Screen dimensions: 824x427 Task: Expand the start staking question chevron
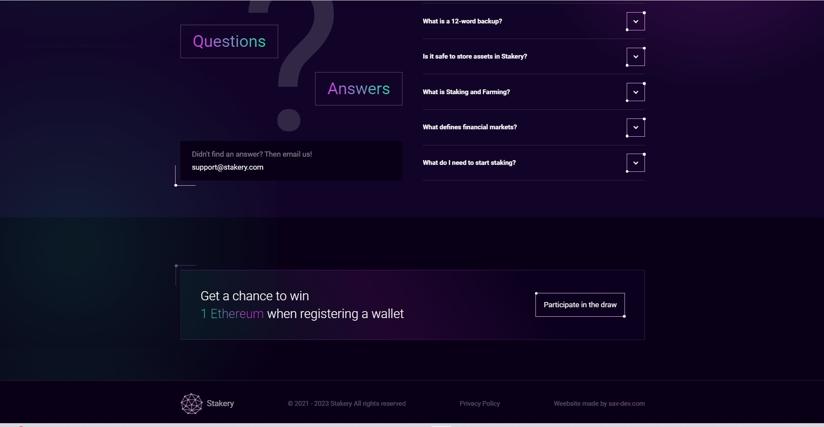tap(635, 163)
